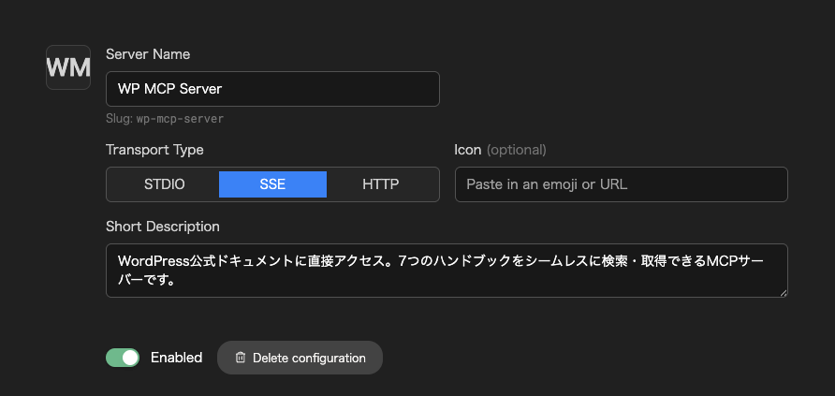This screenshot has width=835, height=396.
Task: Choose HTTP as transport type
Action: [x=381, y=184]
